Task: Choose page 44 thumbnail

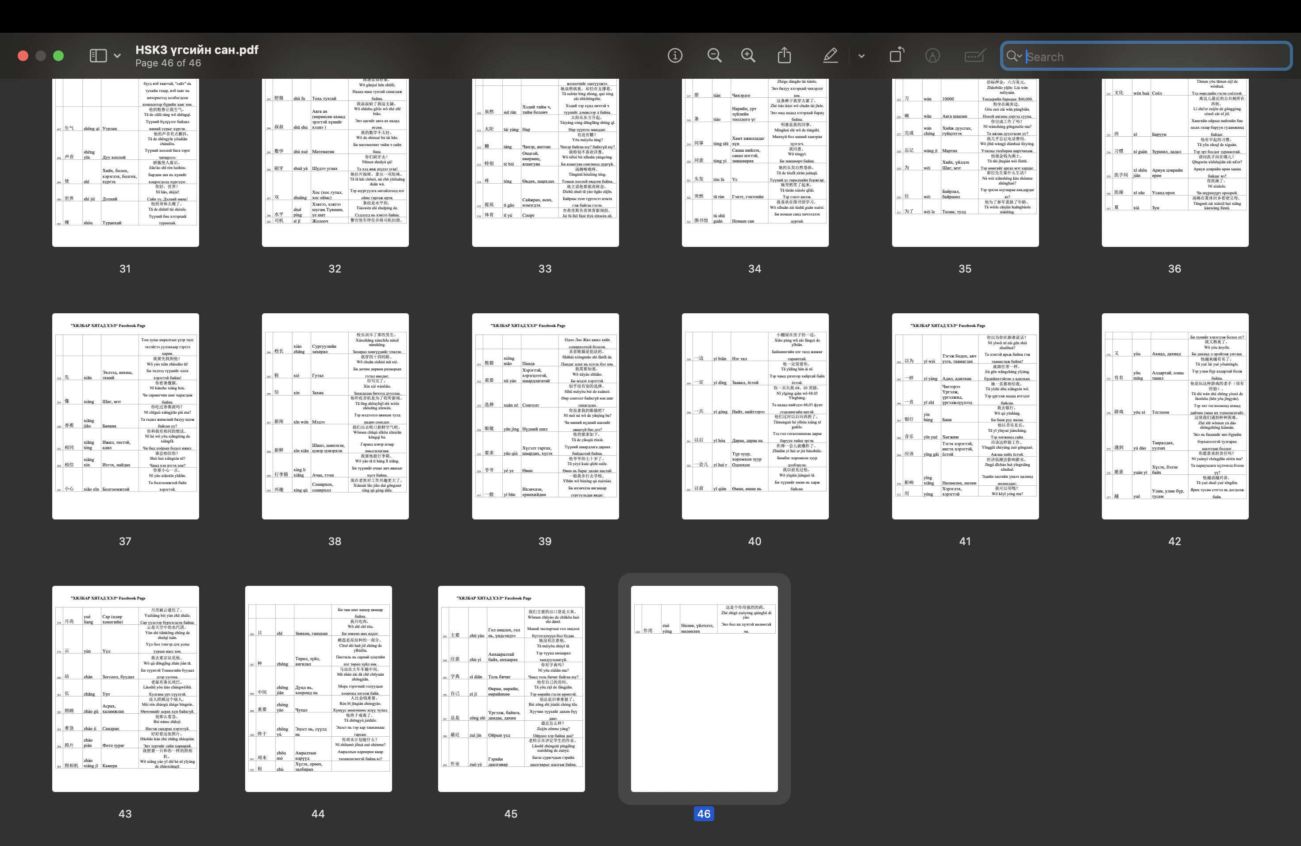Action: [x=318, y=688]
